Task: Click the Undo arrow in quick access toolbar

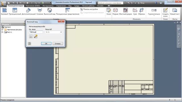Action: pyautogui.click(x=20, y=3)
